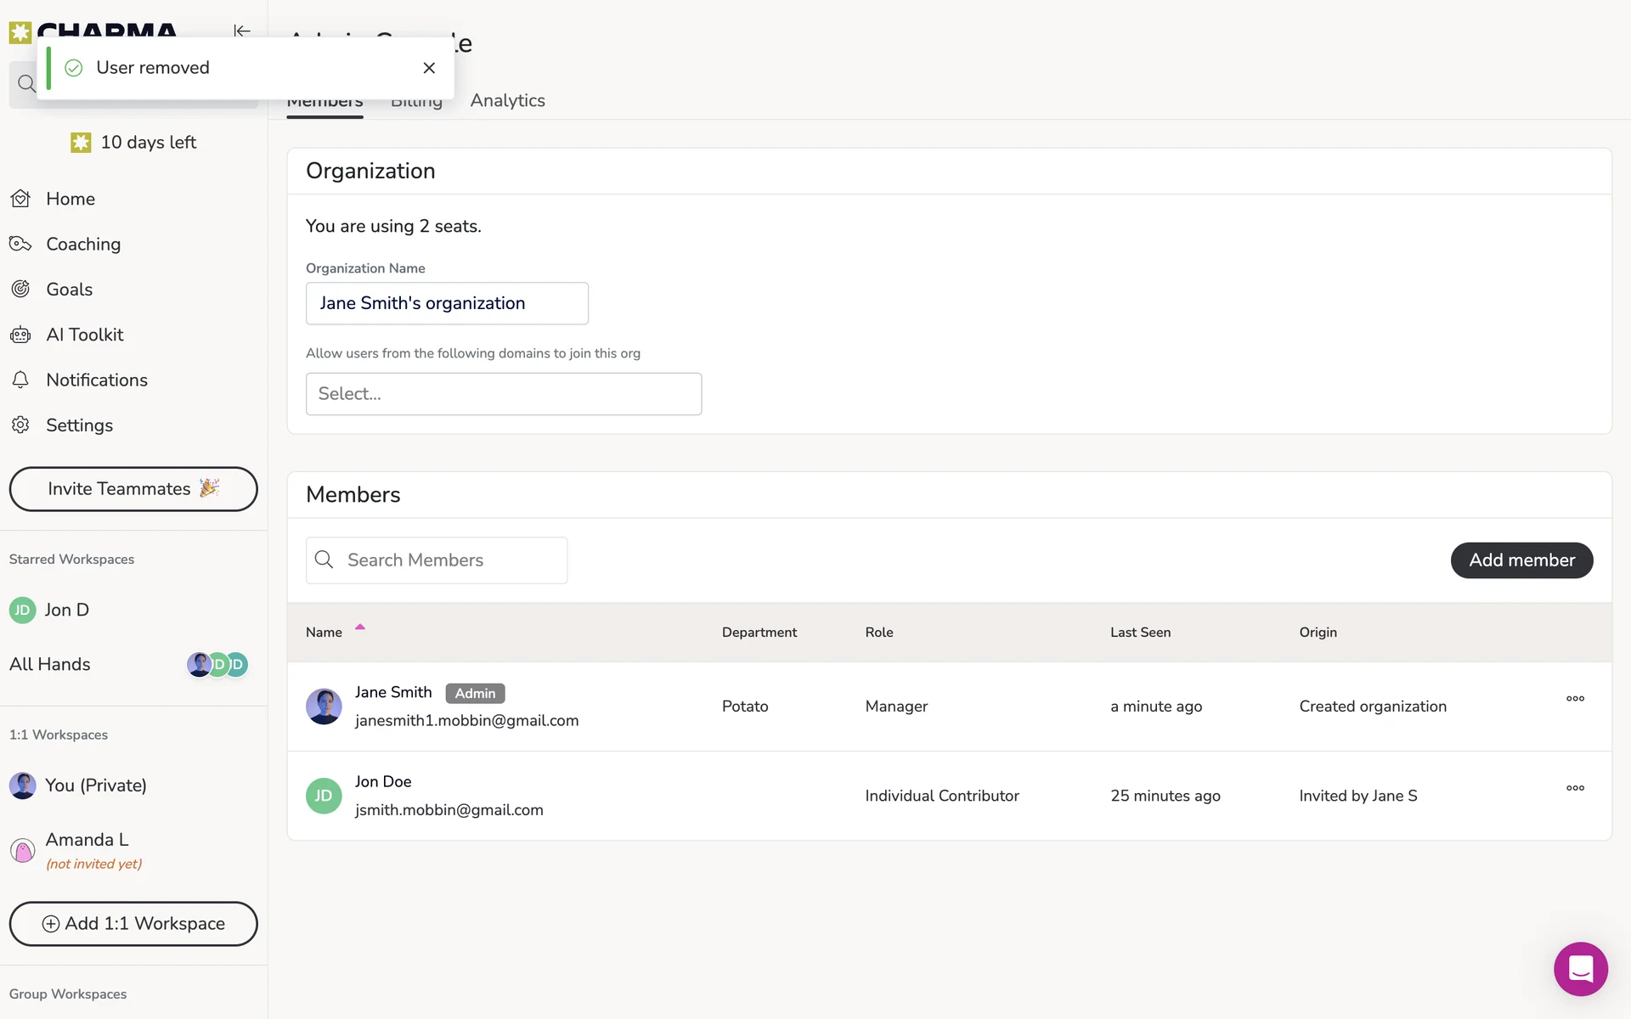Sort members by Name column
1631x1019 pixels.
click(x=325, y=633)
